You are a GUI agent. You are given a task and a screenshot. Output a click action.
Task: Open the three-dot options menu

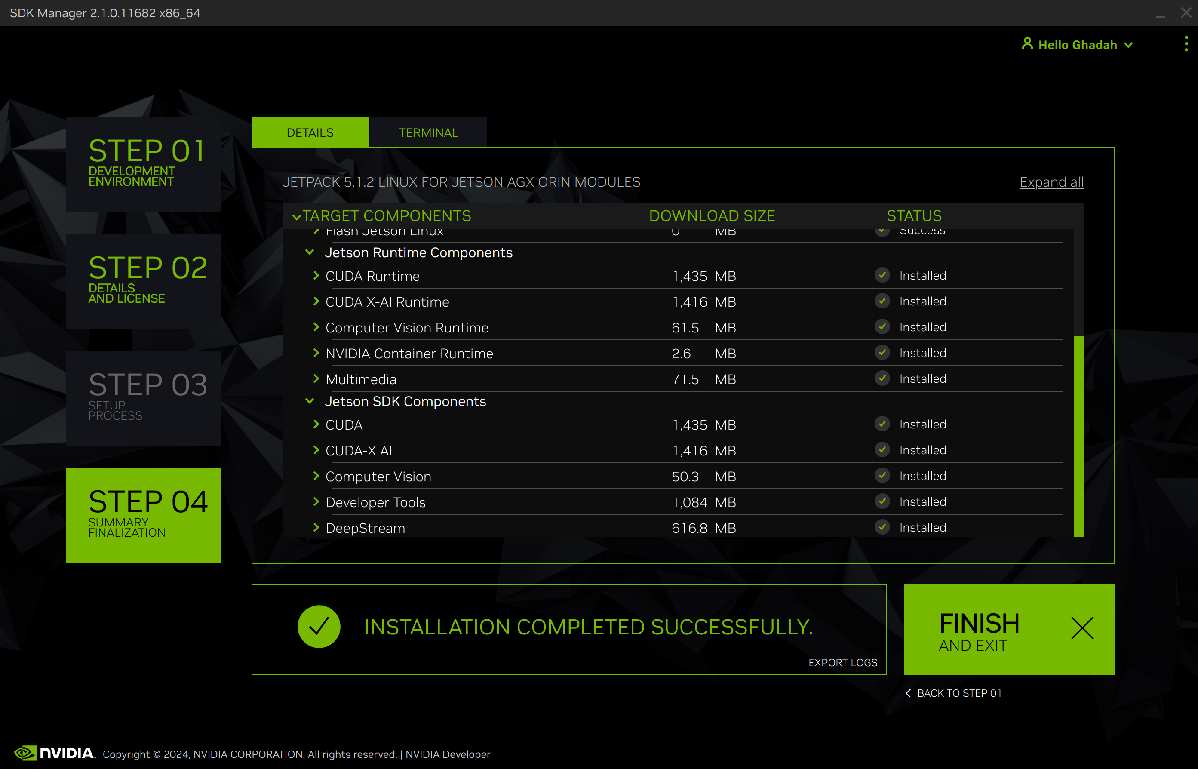pos(1186,44)
